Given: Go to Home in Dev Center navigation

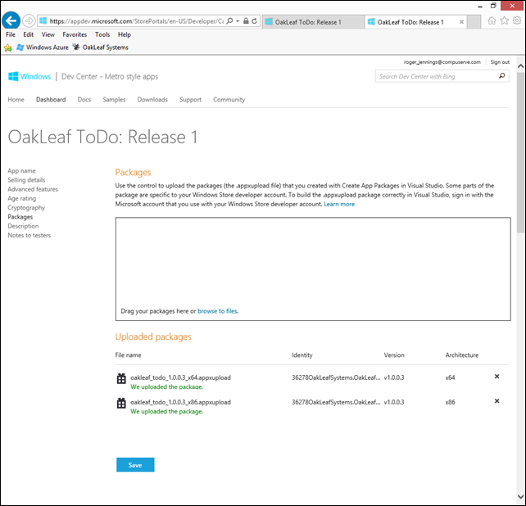Looking at the screenshot, I should (16, 100).
